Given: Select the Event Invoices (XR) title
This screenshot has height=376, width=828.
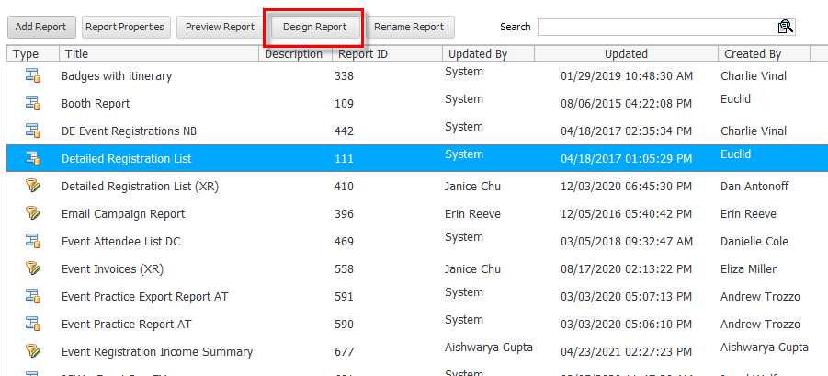Looking at the screenshot, I should [112, 268].
